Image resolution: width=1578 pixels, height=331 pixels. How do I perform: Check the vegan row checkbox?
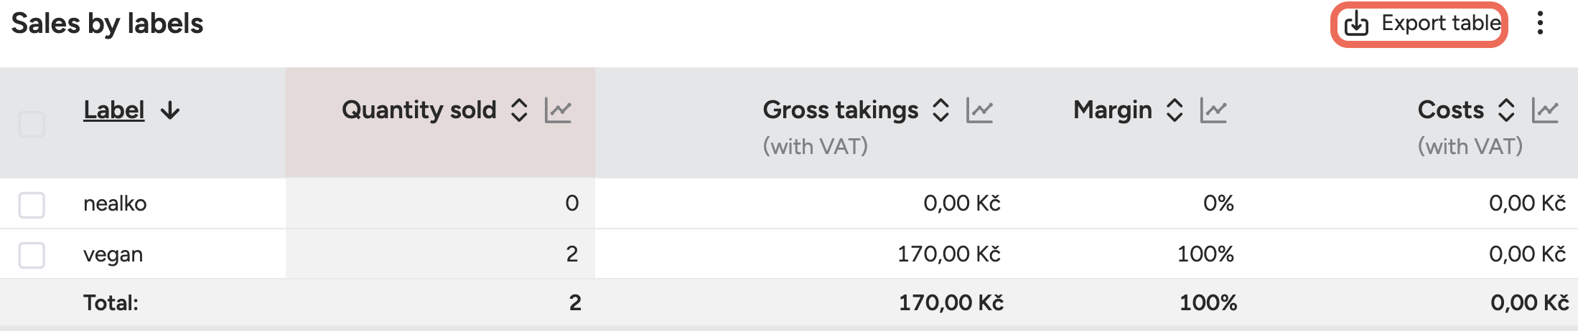[x=32, y=255]
